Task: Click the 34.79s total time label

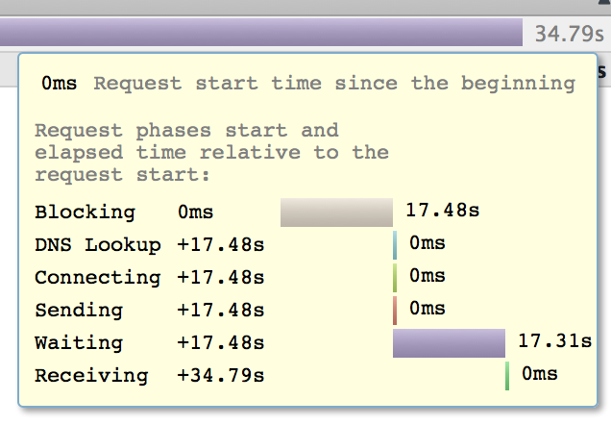Action: coord(570,34)
